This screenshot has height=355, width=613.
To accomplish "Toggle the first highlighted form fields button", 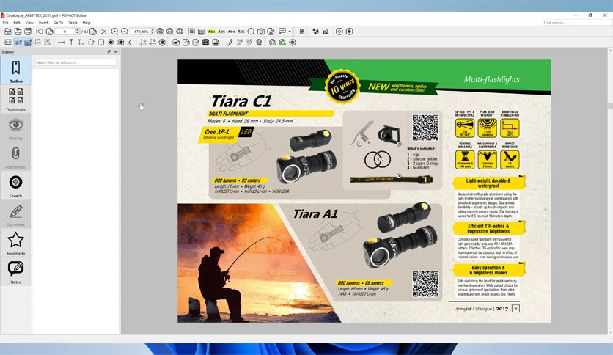I will pos(18,43).
